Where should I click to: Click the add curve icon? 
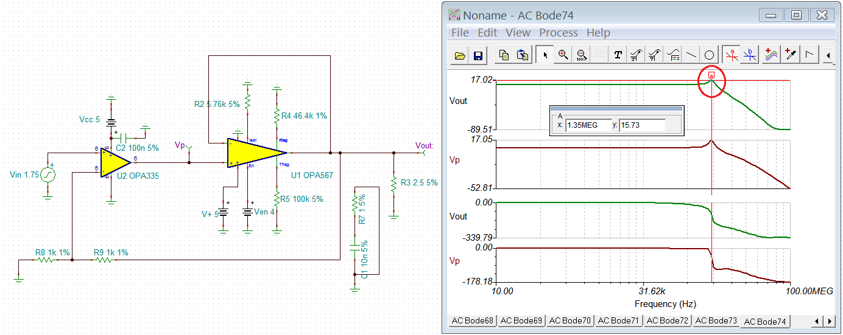coord(772,55)
